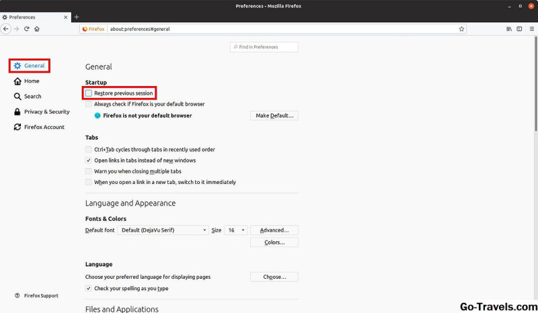Uncheck Open links in tabs instead of new windows
Image resolution: width=538 pixels, height=313 pixels.
click(89, 160)
